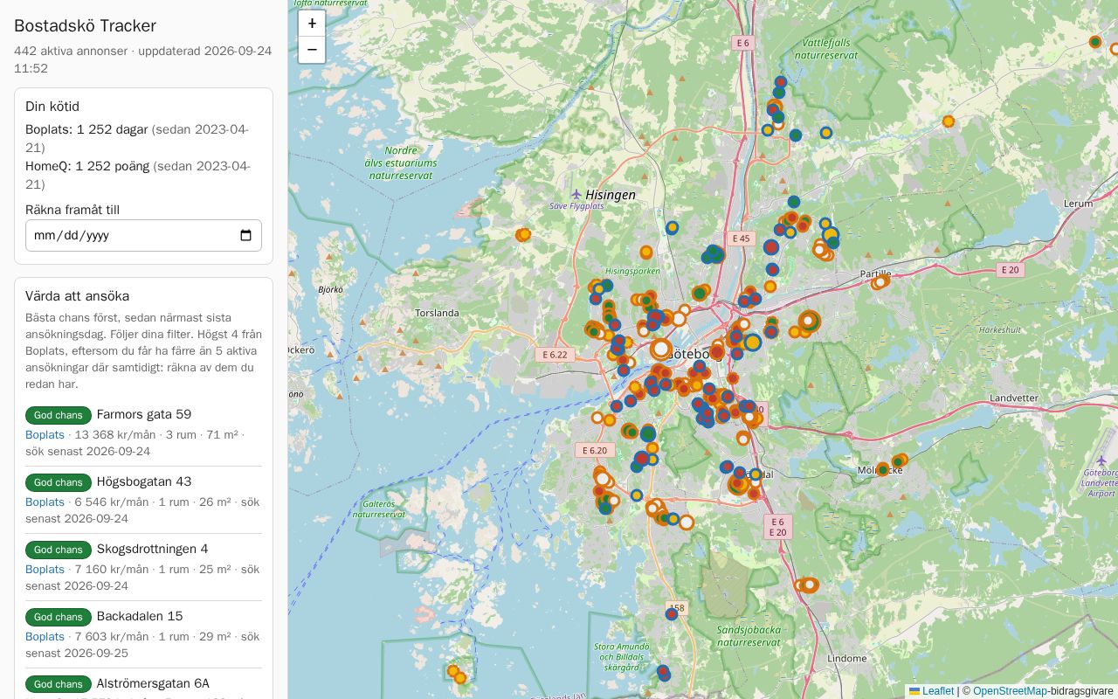Screen dimensions: 1118x699
Task: Open the calendar picker in date field
Action: (245, 235)
